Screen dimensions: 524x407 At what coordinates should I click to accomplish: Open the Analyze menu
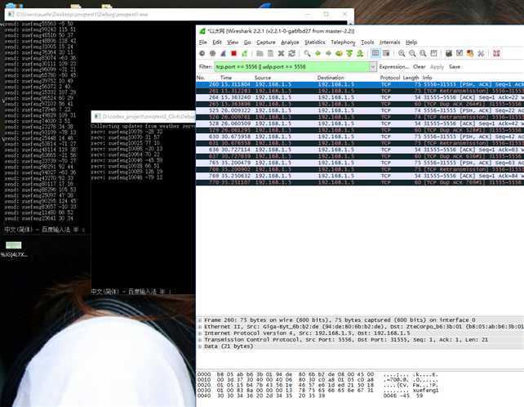click(x=290, y=42)
